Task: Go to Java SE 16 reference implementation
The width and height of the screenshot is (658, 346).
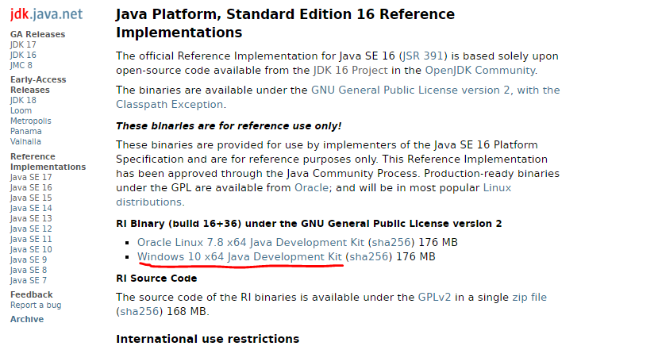Action: [x=31, y=187]
